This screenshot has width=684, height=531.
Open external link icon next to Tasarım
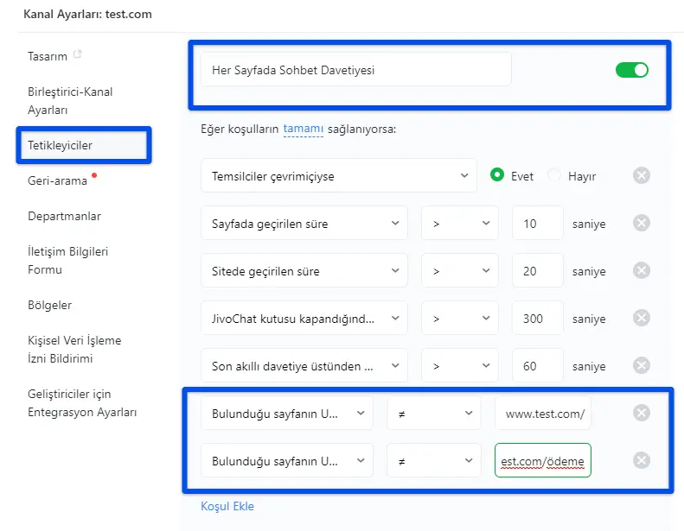(78, 55)
